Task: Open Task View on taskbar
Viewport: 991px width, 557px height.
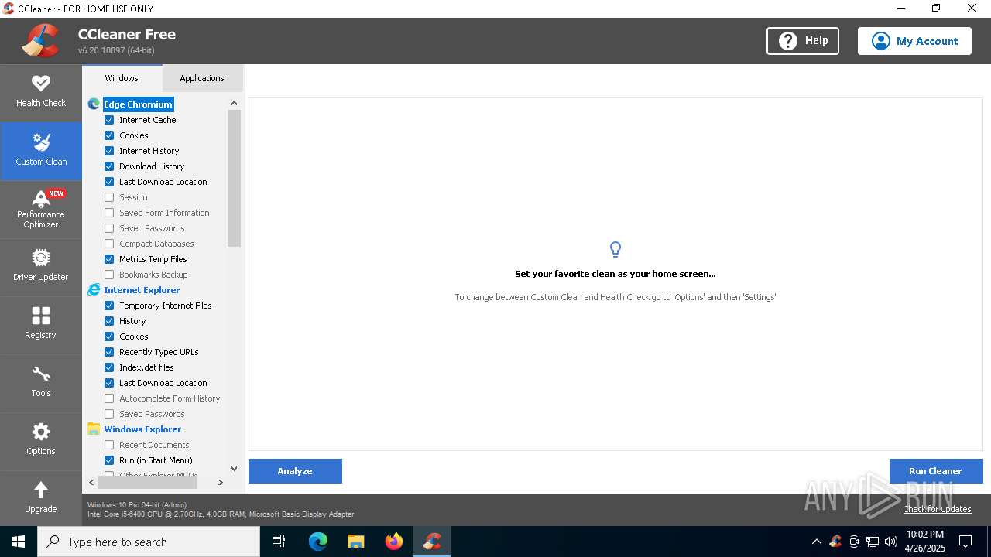Action: 279,542
